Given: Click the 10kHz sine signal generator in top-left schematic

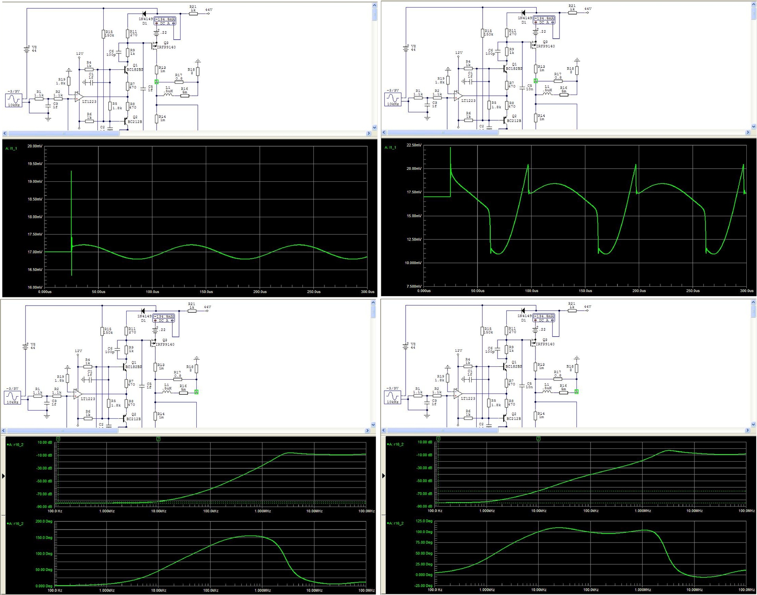Looking at the screenshot, I should (13, 100).
